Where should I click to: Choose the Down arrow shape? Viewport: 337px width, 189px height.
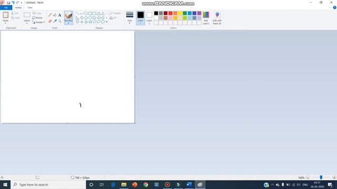point(77,22)
